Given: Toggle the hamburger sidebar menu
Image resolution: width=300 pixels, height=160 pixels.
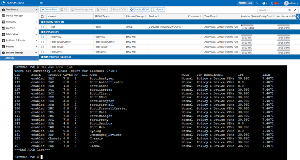Looking at the screenshot, I should [41, 3].
